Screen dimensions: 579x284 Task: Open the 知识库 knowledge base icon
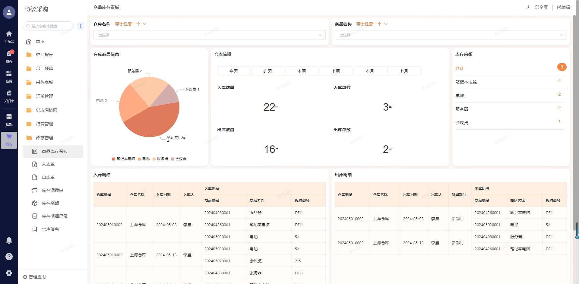pos(9,96)
